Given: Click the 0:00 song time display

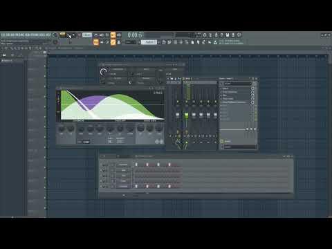Looking at the screenshot, I should [136, 35].
